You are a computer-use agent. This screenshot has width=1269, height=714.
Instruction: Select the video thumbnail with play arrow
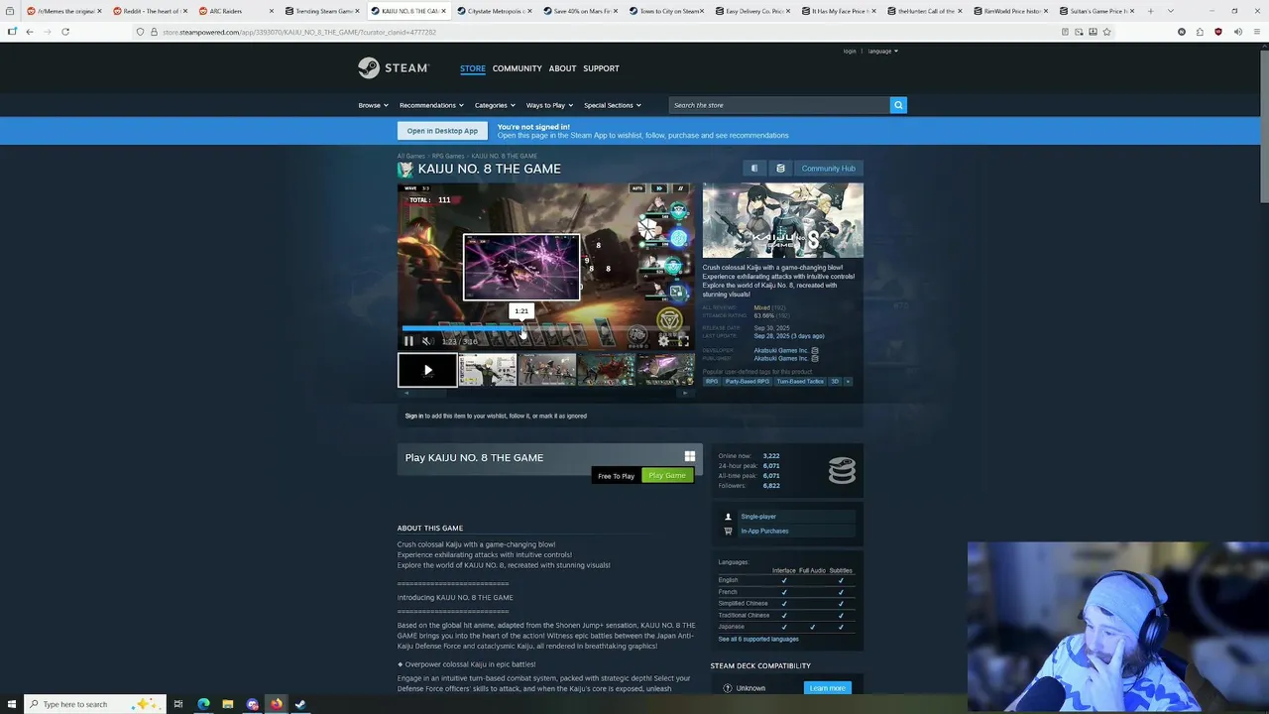[427, 370]
